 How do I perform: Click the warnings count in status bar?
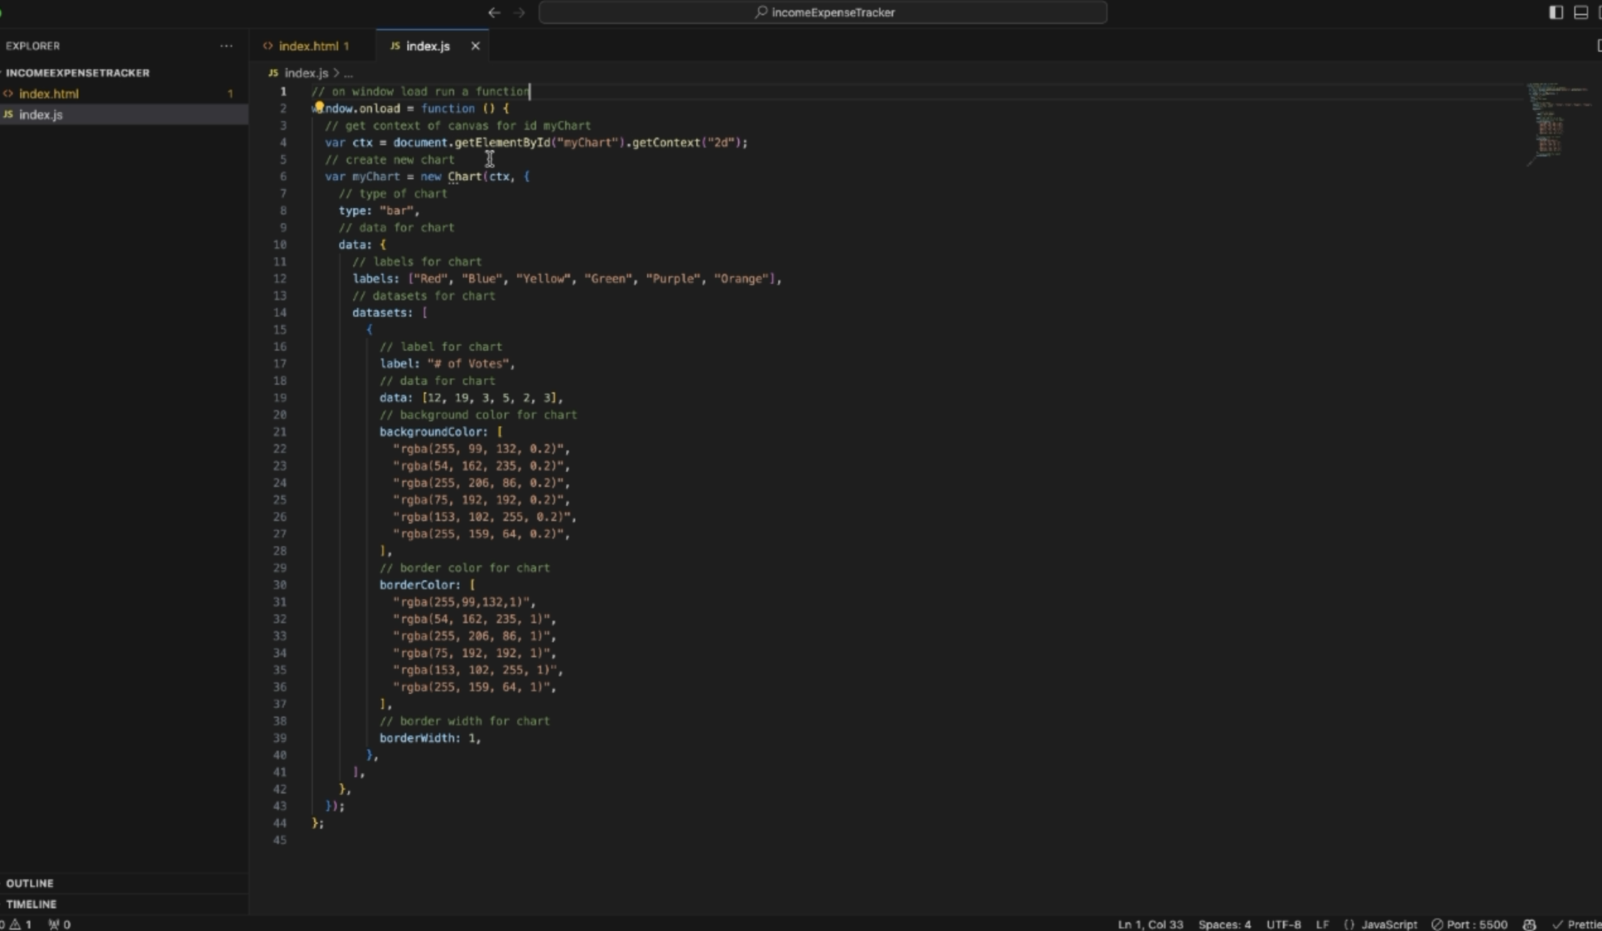tap(20, 924)
